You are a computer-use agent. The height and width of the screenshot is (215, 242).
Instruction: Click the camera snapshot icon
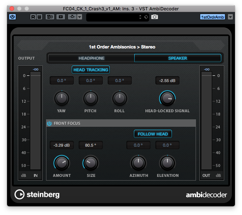(x=155, y=17)
